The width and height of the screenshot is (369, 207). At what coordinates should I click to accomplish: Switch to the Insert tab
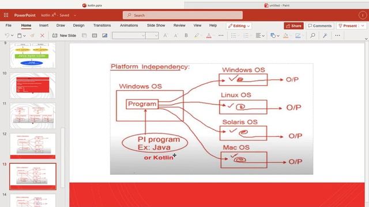pyautogui.click(x=44, y=25)
